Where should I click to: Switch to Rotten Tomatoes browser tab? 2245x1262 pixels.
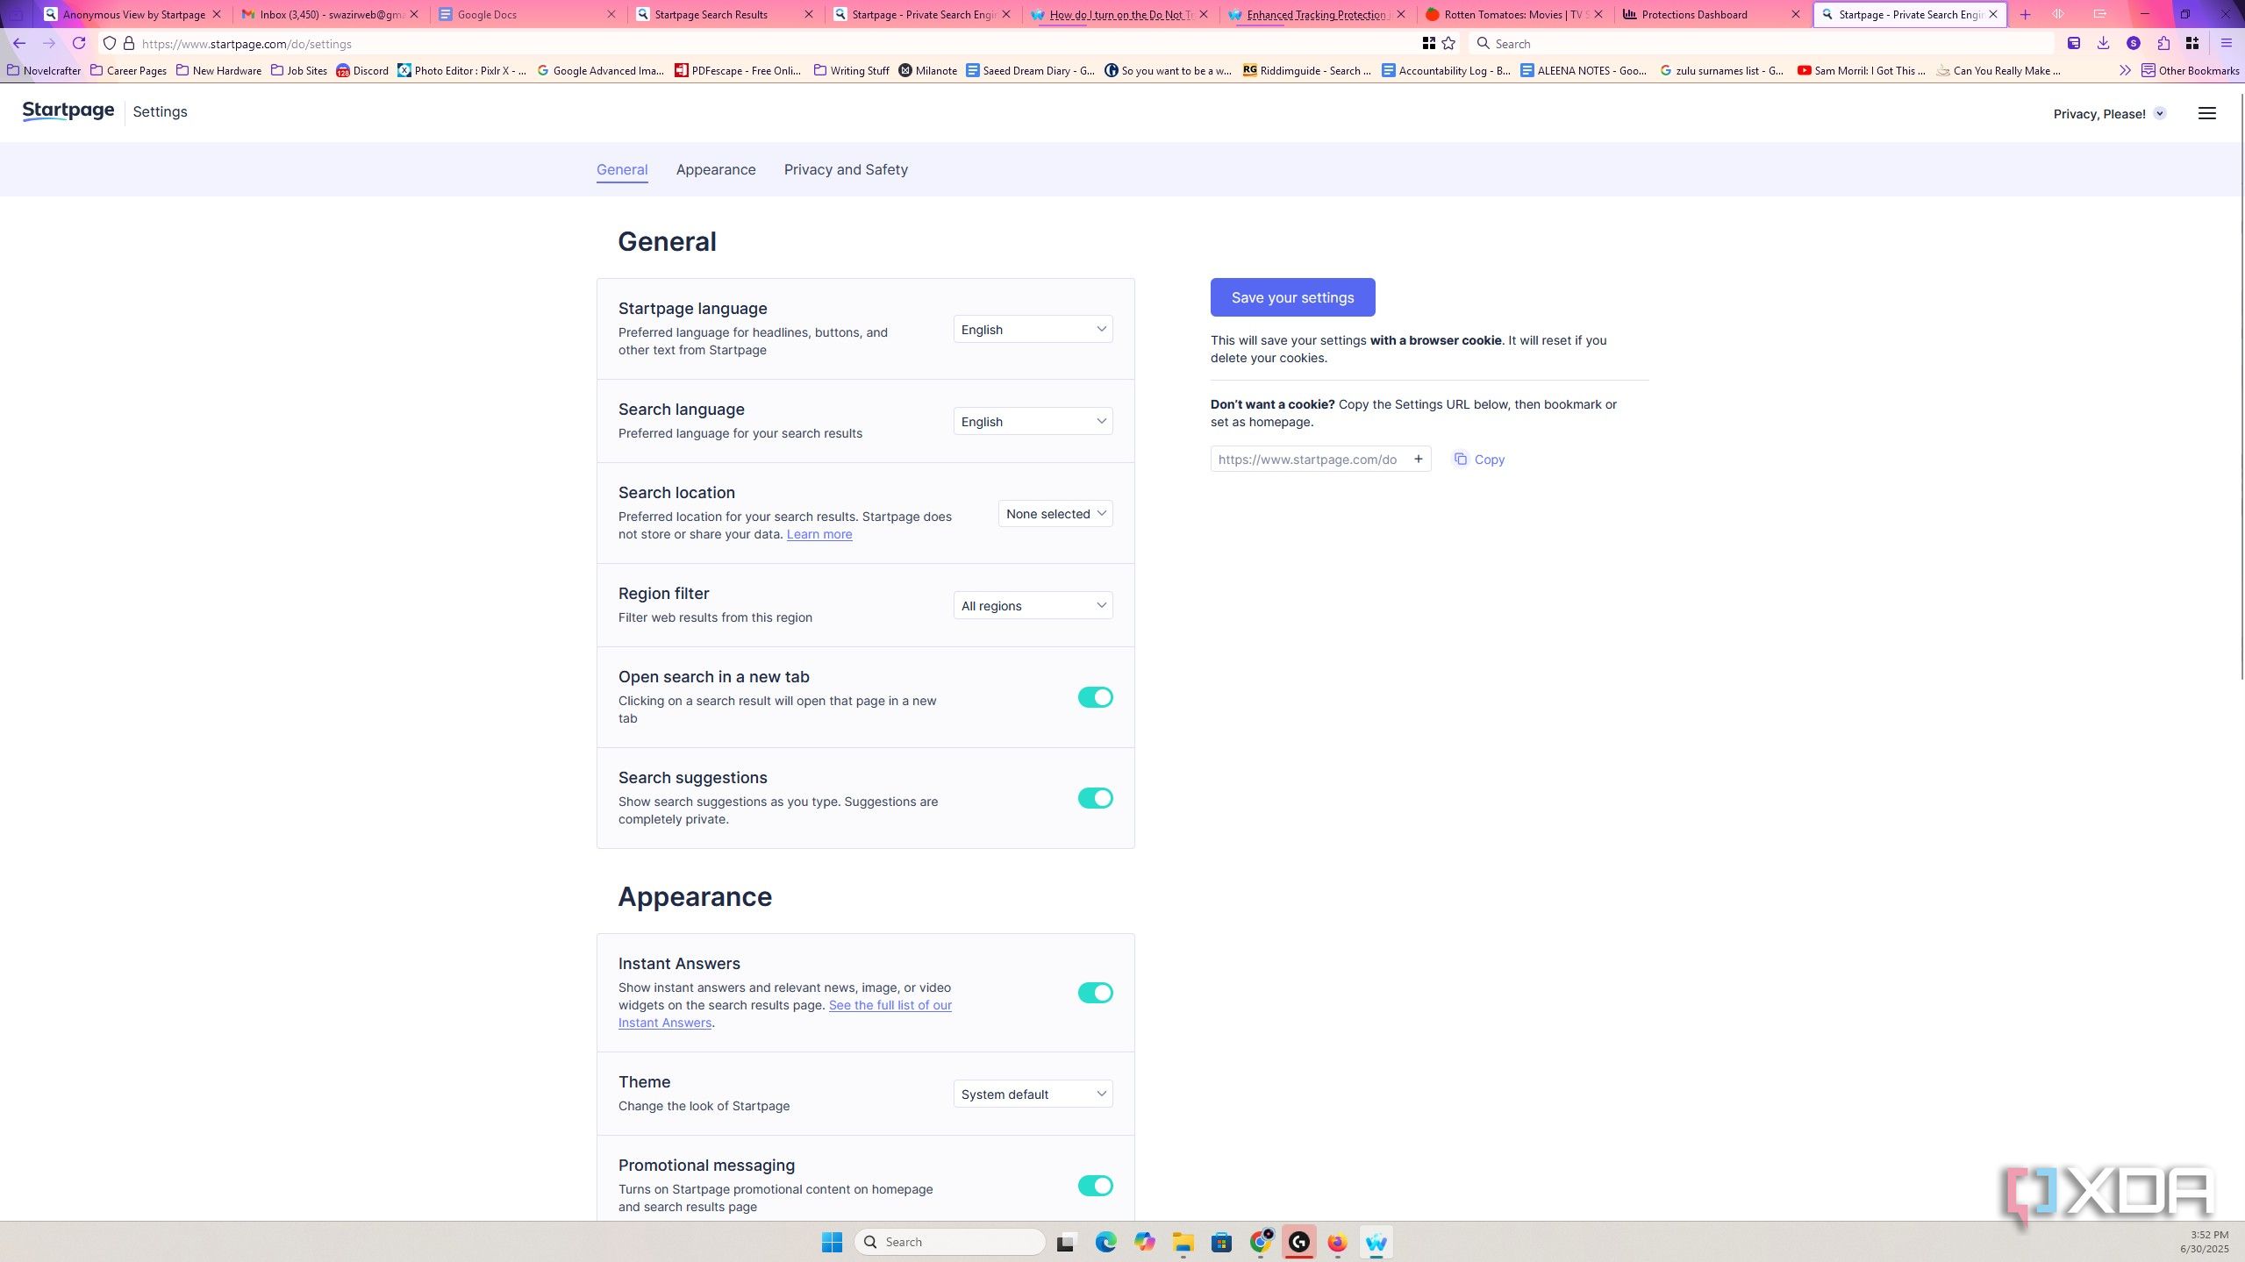[x=1514, y=14]
